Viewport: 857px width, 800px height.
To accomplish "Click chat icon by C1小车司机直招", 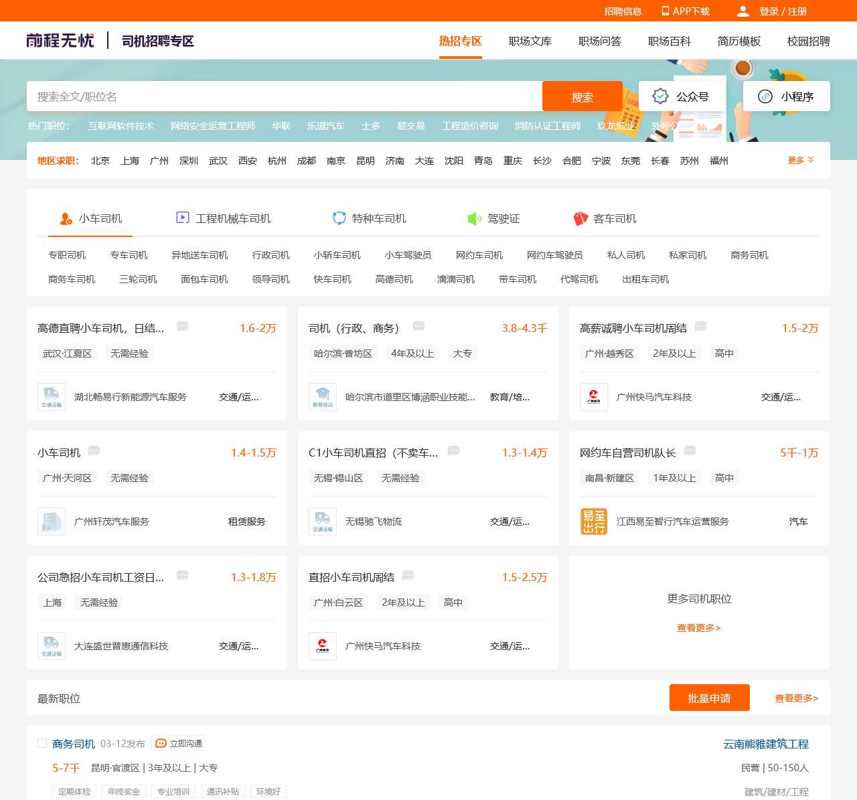I will coord(453,451).
